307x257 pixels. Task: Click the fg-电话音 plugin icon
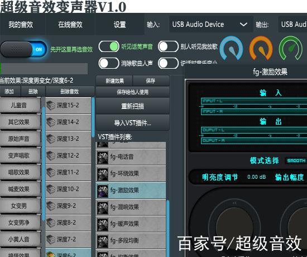(103, 157)
